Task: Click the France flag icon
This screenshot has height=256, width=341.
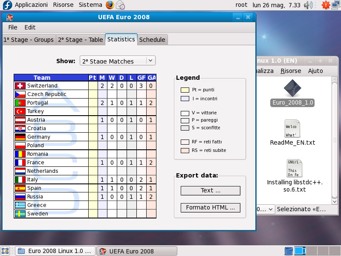Action: [x=20, y=163]
